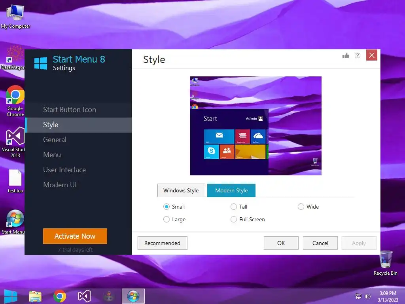Click the Recommended button
405x304 pixels.
click(x=162, y=243)
